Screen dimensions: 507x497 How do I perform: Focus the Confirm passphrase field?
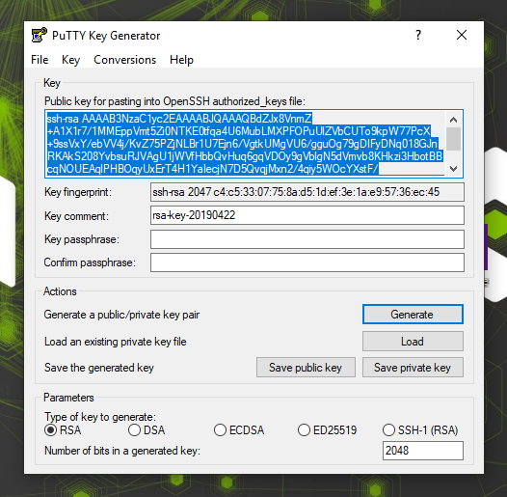(307, 262)
